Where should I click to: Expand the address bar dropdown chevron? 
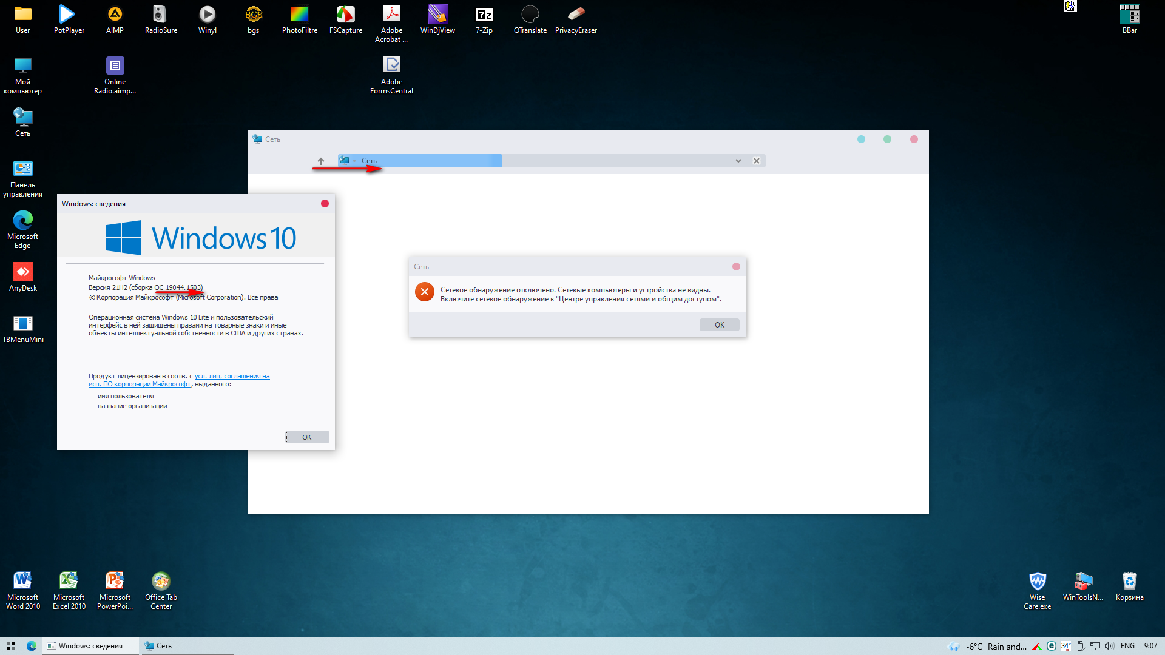point(738,161)
